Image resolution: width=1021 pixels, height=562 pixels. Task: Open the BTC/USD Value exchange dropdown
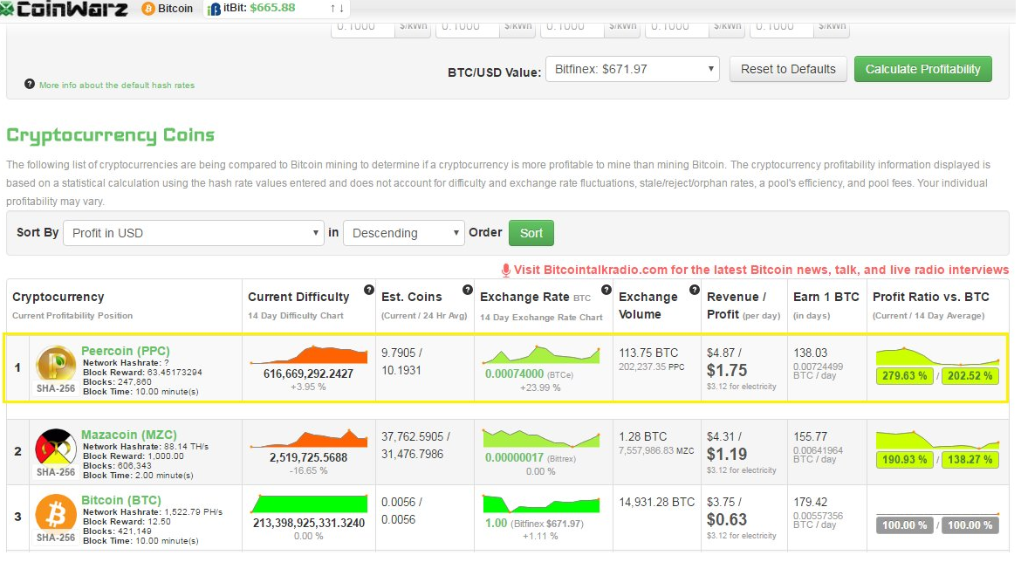click(x=633, y=69)
